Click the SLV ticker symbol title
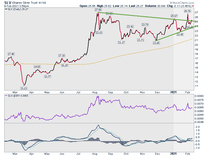 click(x=8, y=3)
